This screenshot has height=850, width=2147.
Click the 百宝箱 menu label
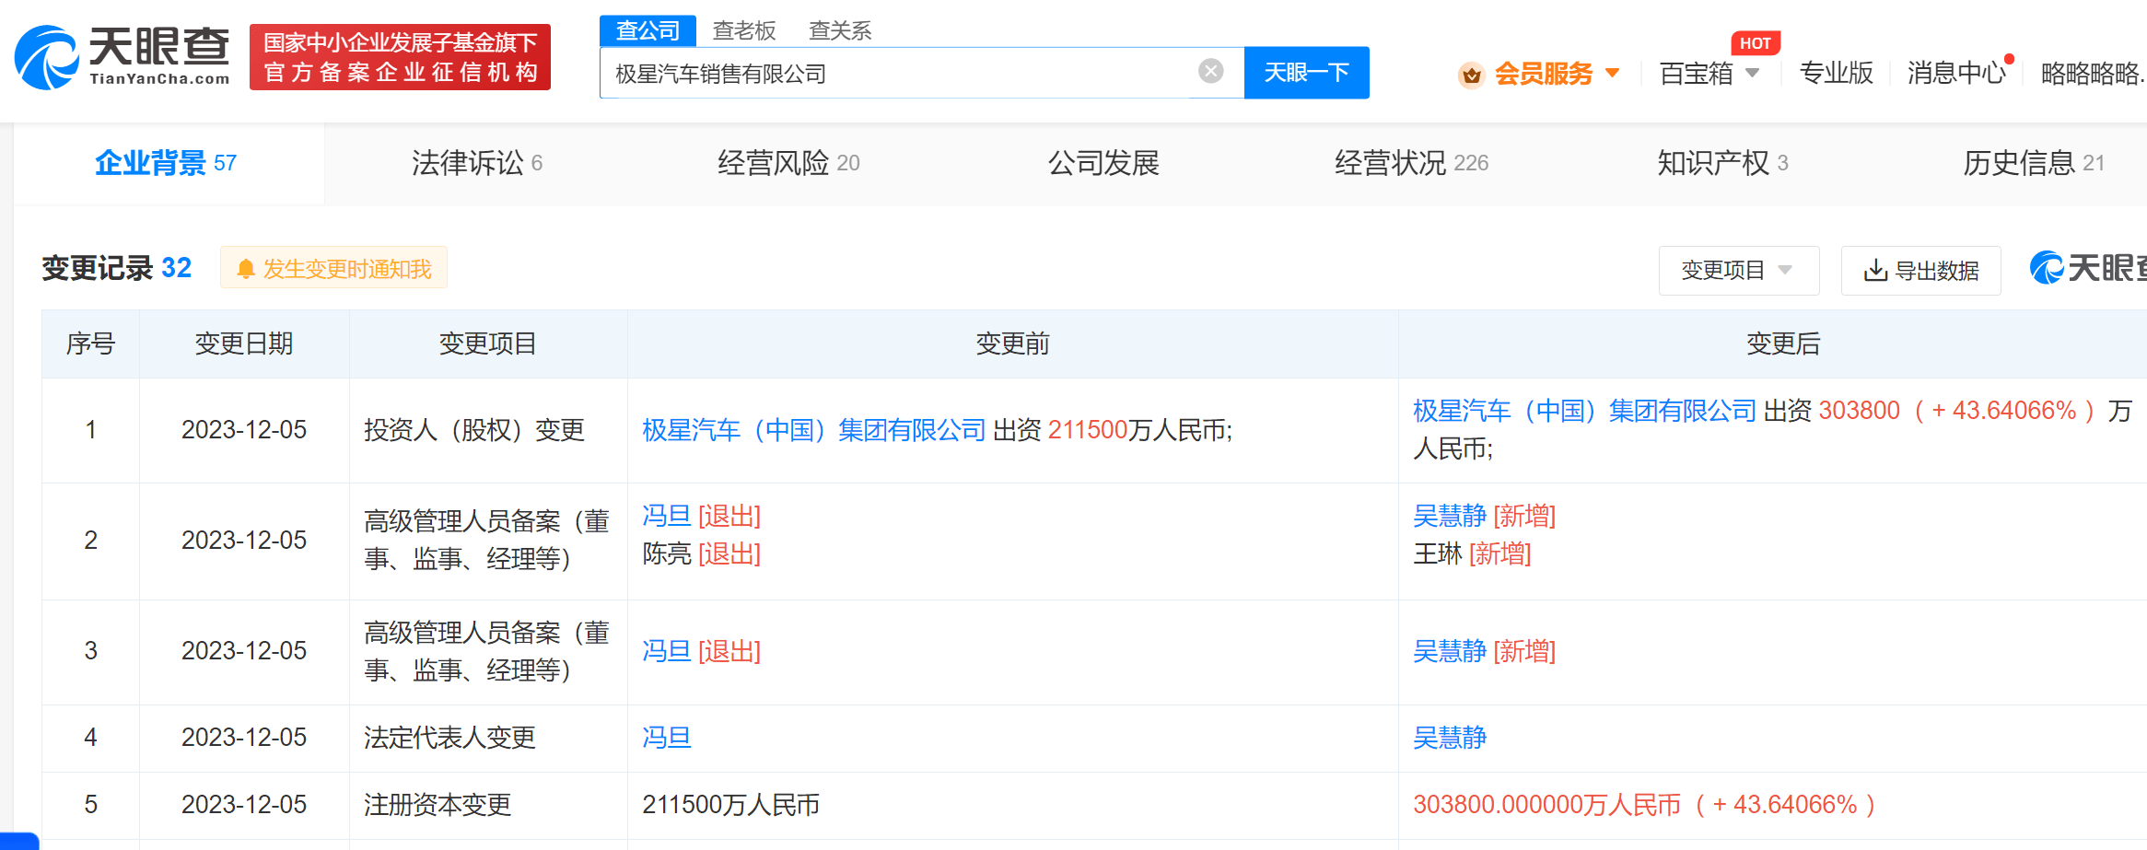click(1696, 74)
